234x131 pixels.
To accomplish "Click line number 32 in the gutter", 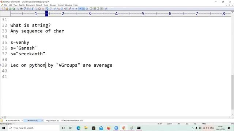I will [4, 25].
